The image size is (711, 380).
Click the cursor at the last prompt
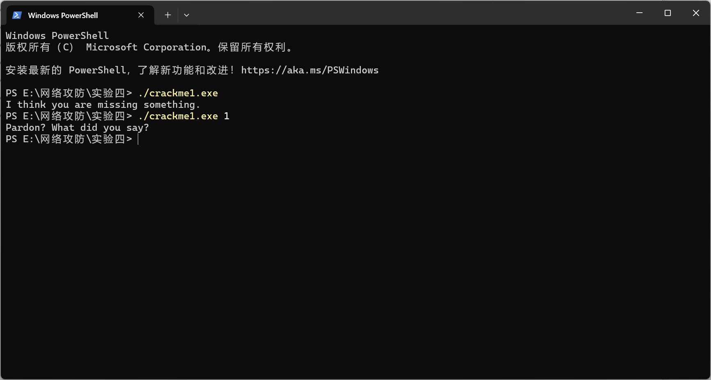139,139
